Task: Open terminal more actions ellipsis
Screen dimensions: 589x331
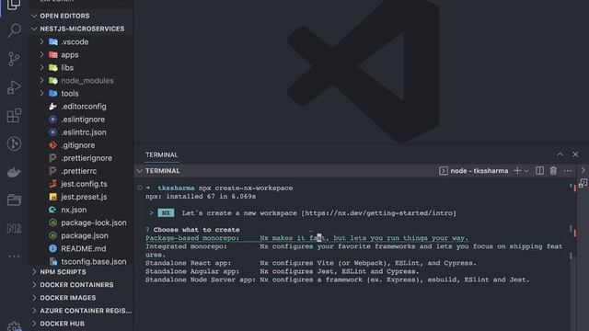Action: point(568,171)
